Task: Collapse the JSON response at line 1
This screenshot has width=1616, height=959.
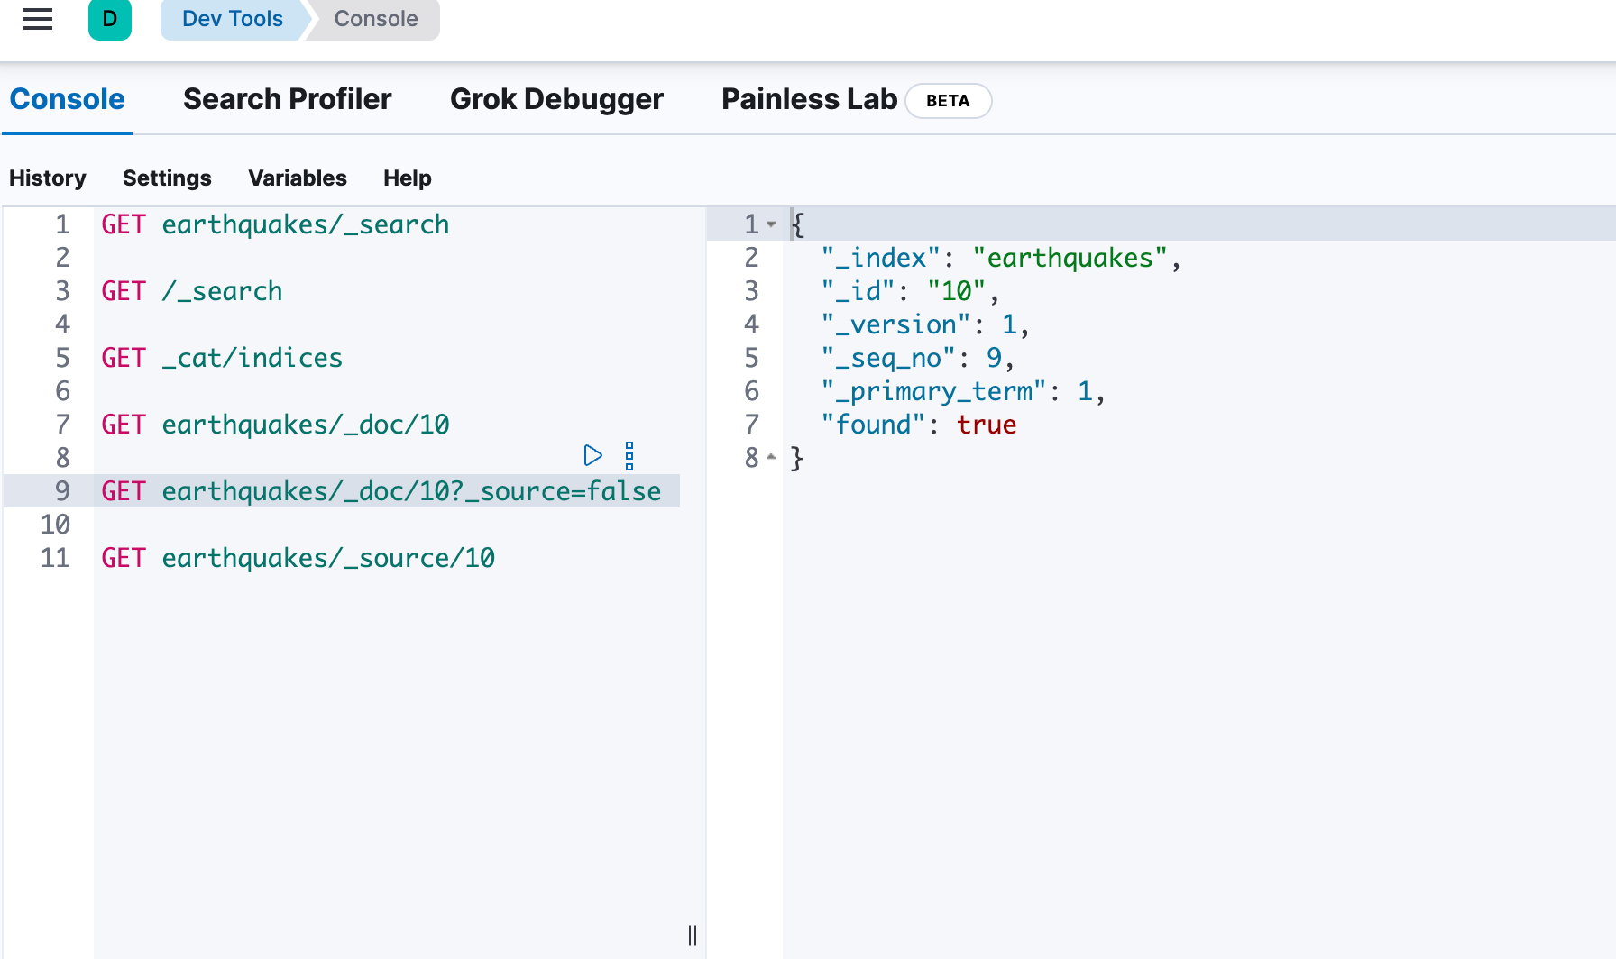Action: 771,224
